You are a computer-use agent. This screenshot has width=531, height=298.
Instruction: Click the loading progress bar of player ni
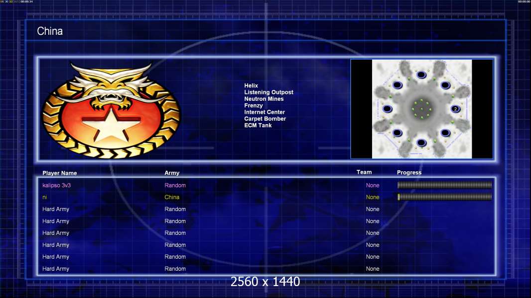tap(444, 197)
